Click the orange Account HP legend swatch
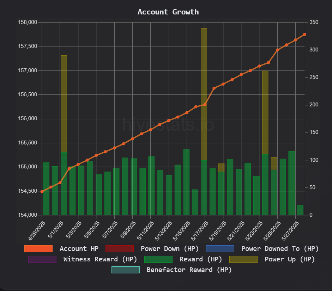The width and height of the screenshot is (332, 291). point(38,249)
